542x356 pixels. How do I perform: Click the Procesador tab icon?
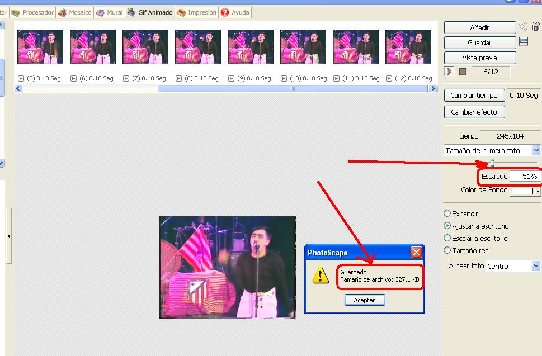tap(15, 13)
